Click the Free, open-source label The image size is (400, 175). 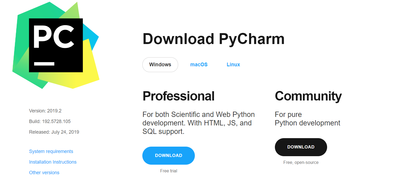pos(301,162)
